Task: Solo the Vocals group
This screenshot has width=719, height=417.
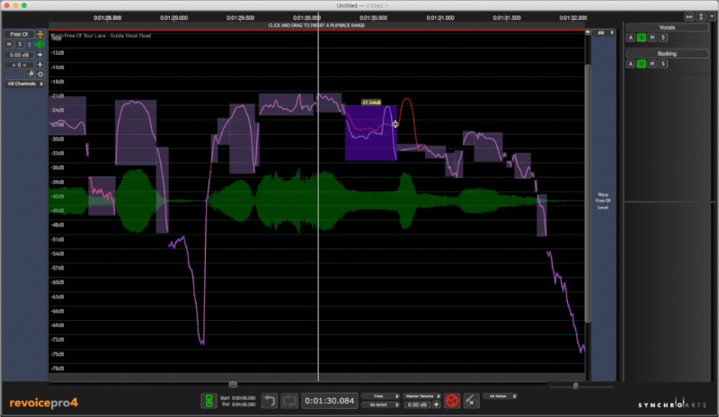Action: pos(662,38)
